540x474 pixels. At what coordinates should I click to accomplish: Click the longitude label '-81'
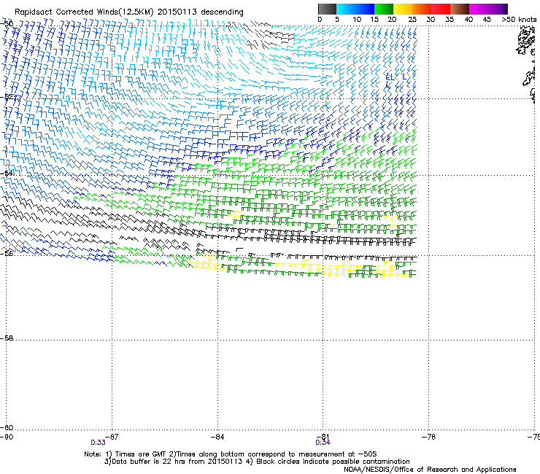(x=323, y=437)
